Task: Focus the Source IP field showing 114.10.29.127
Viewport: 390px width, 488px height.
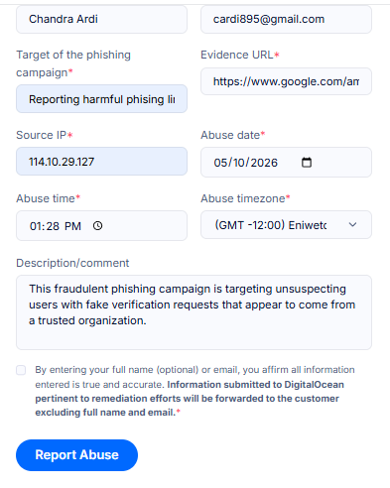Action: 101,162
